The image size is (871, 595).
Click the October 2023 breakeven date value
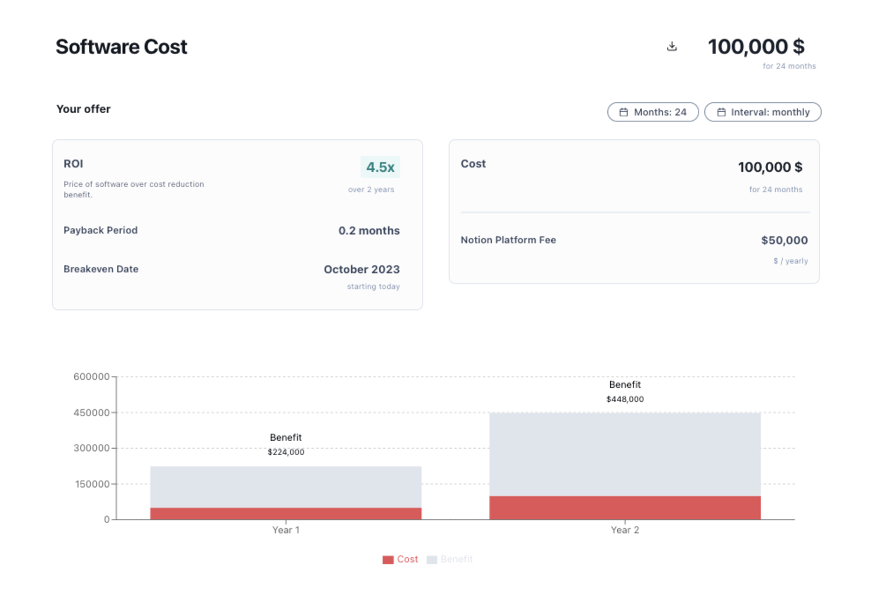[361, 269]
